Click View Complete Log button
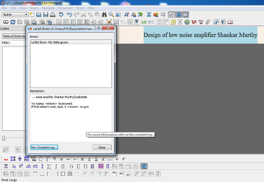 click(x=44, y=147)
